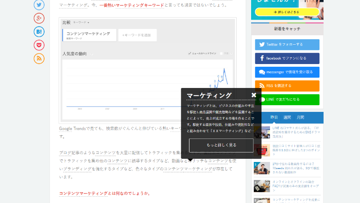360x203 pixels.
Task: Toggle ニュースのヘッドライン checkbox
Action: pos(189,53)
